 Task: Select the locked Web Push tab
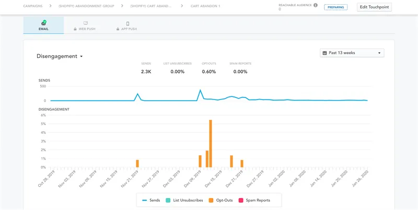click(86, 25)
